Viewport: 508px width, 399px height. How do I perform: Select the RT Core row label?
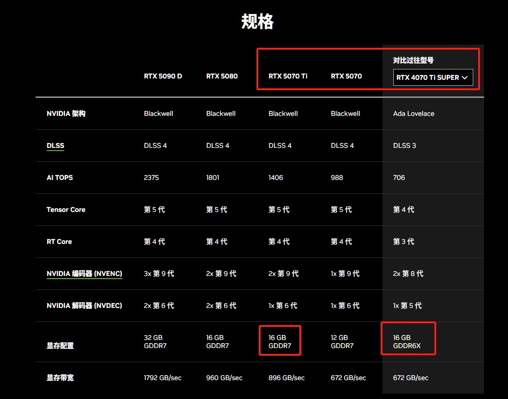59,242
